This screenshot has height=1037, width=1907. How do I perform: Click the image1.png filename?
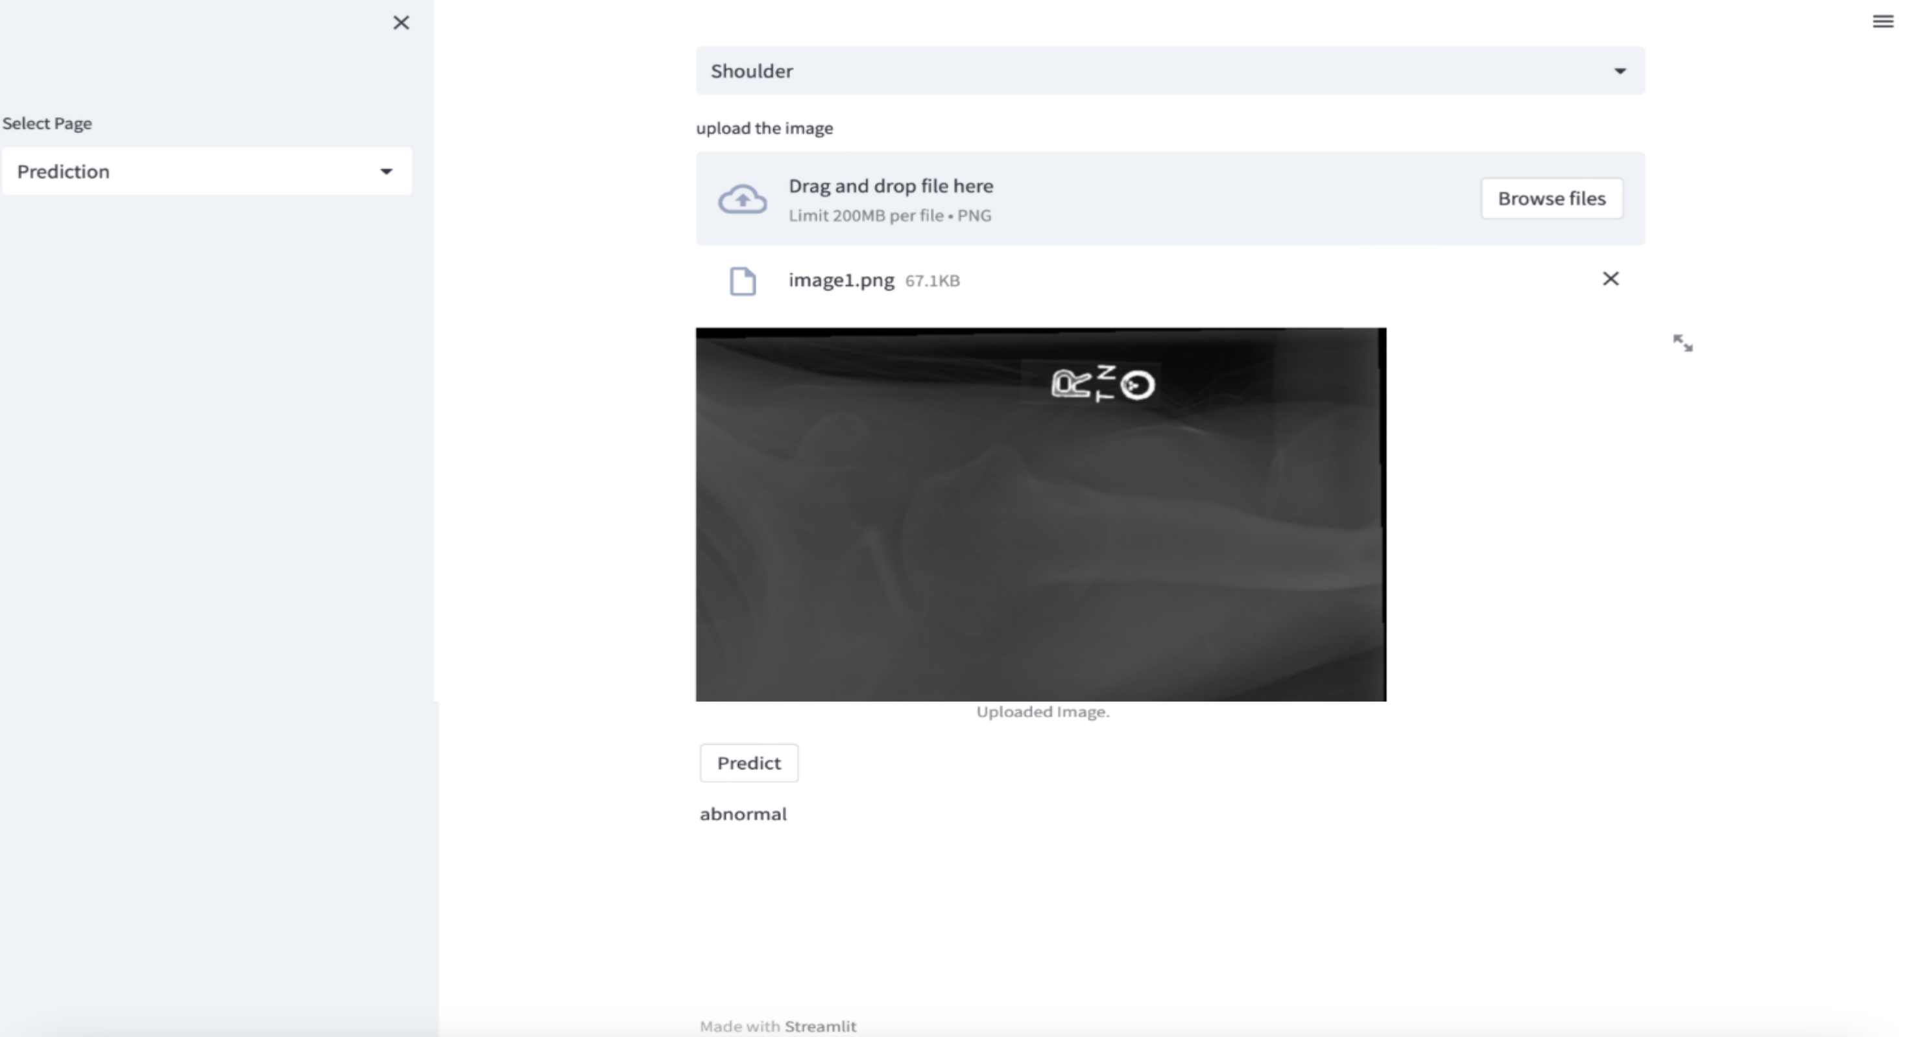[841, 281]
